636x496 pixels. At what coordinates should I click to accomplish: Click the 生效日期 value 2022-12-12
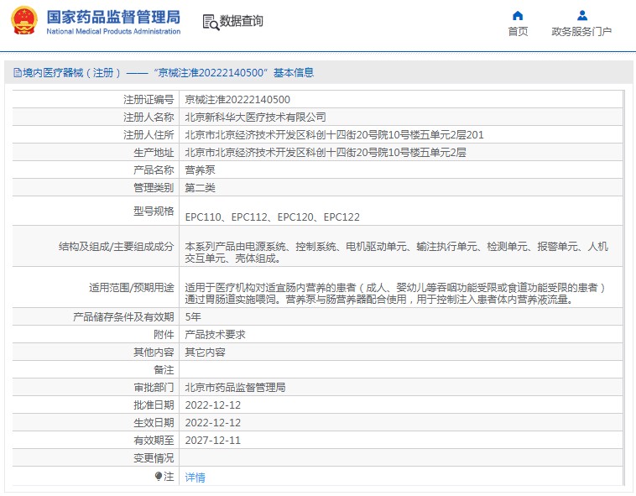coord(213,423)
